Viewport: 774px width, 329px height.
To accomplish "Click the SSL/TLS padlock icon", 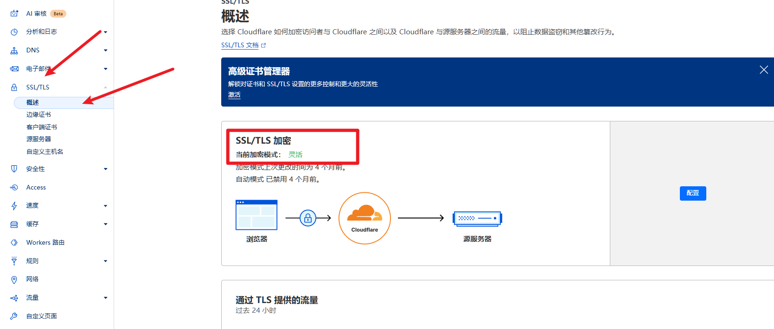I will tap(14, 87).
